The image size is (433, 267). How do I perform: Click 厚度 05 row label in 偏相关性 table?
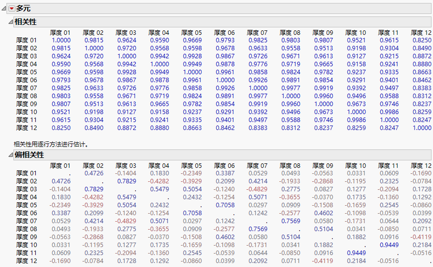tap(26, 205)
